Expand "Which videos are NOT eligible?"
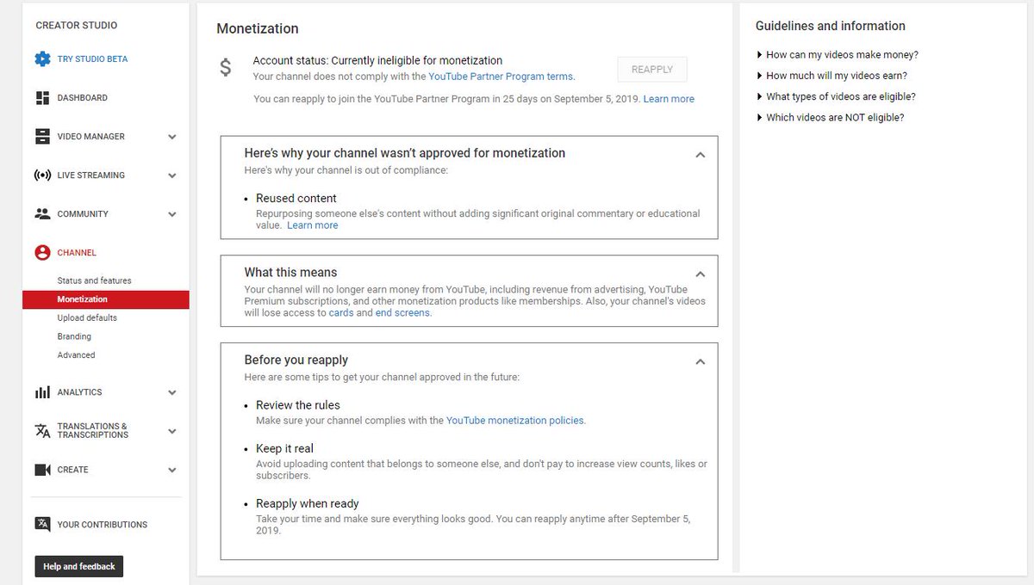Image resolution: width=1034 pixels, height=585 pixels. 830,118
